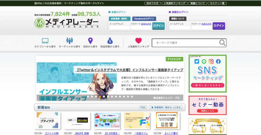The width and height of the screenshot is (261, 135).
Task: Open the 【ファンの熱 link
Action: coord(51,133)
